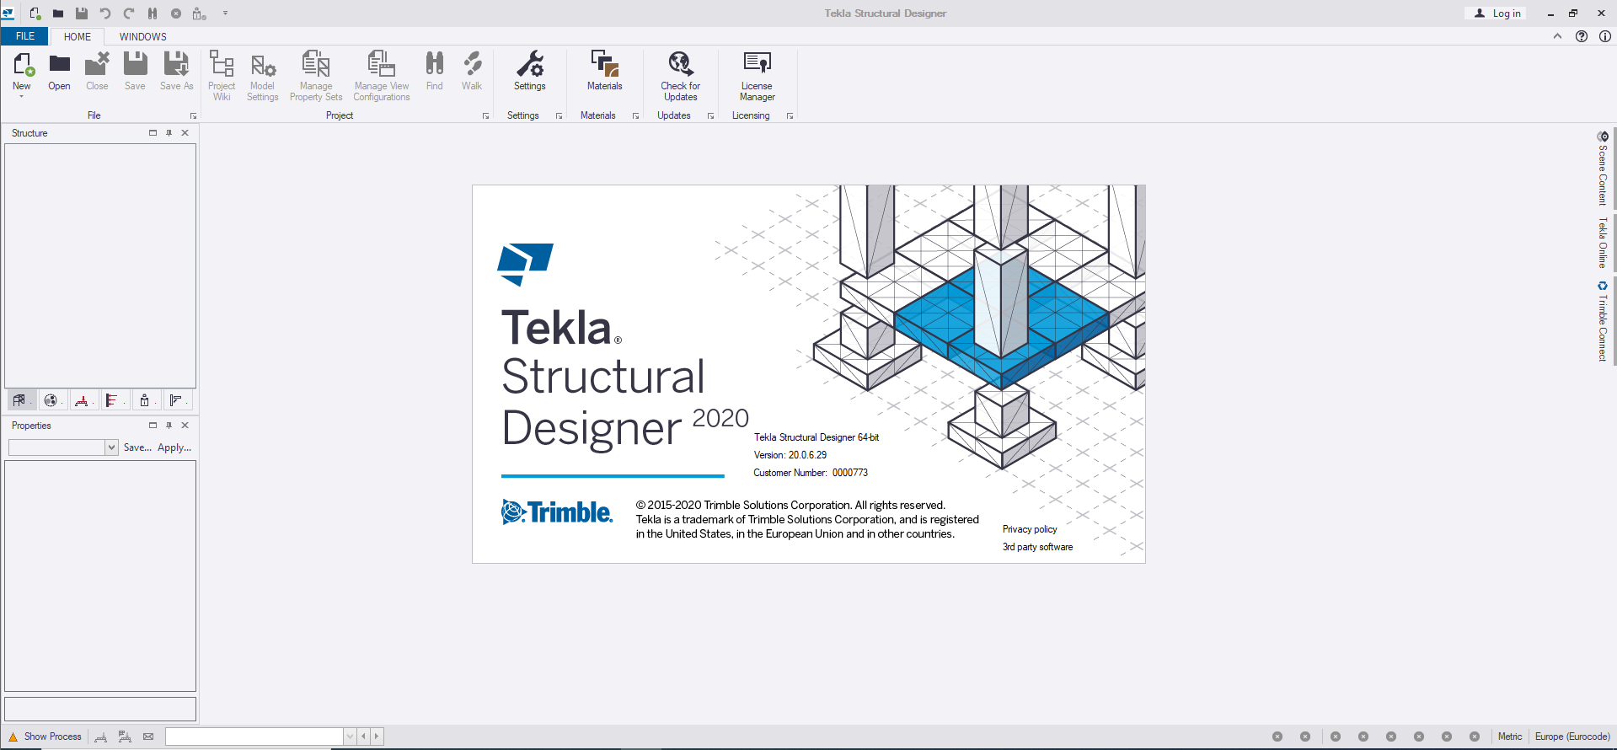Expand the File group dialog launcher

click(193, 116)
